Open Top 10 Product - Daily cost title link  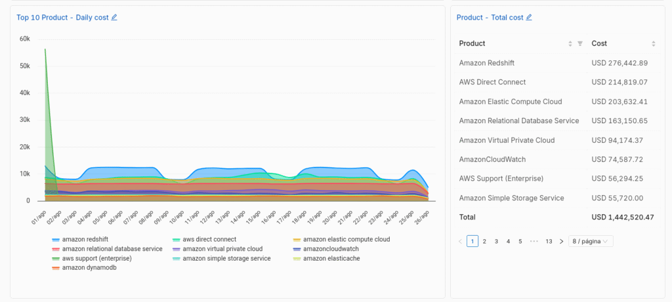[62, 18]
